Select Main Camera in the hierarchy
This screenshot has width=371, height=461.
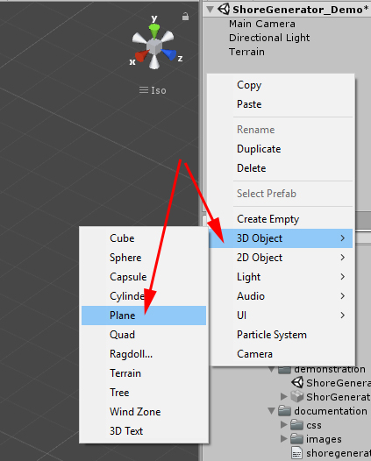coord(262,24)
